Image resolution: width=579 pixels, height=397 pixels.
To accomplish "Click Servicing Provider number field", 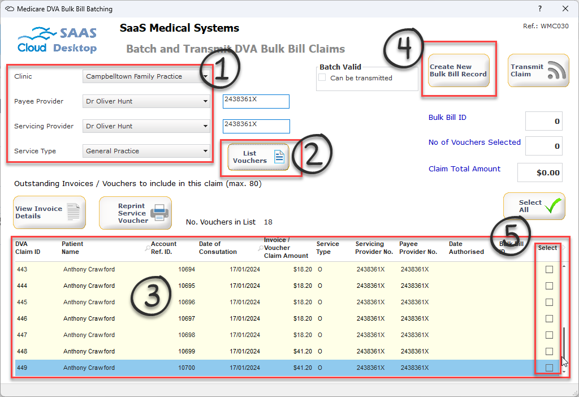I will pyautogui.click(x=256, y=126).
